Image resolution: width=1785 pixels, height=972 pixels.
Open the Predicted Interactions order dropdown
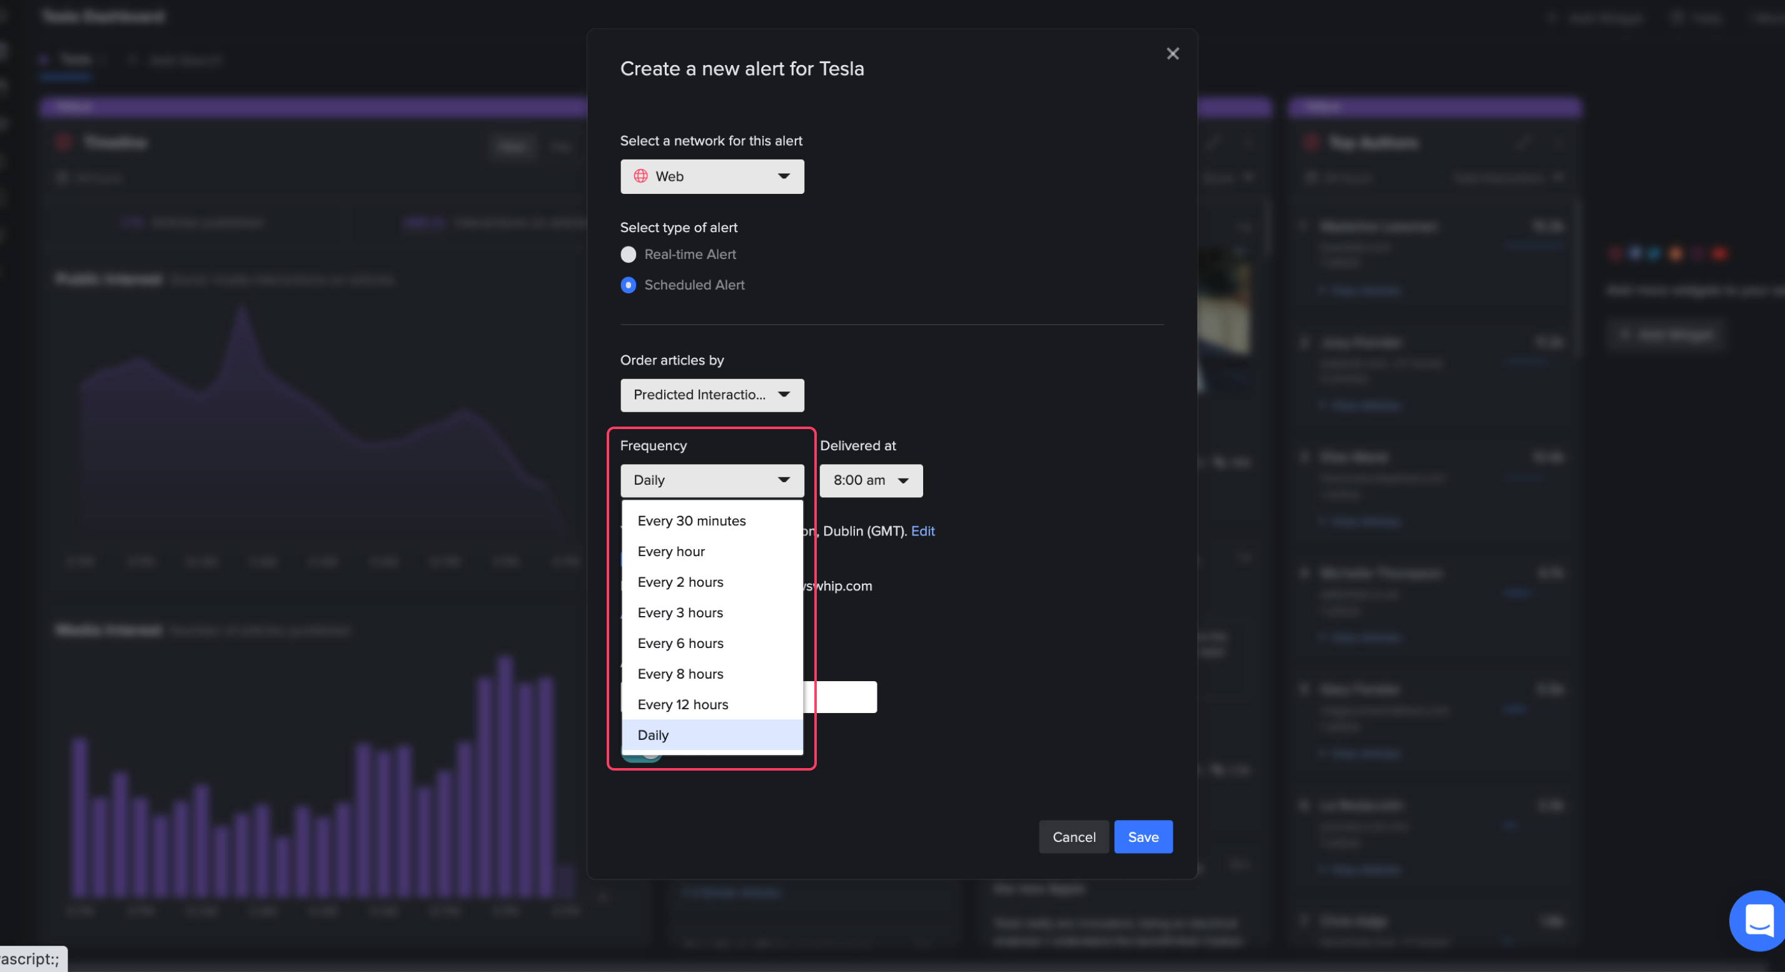coord(712,395)
